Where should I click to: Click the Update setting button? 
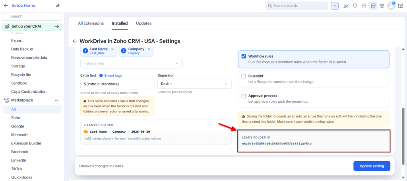coord(372,166)
